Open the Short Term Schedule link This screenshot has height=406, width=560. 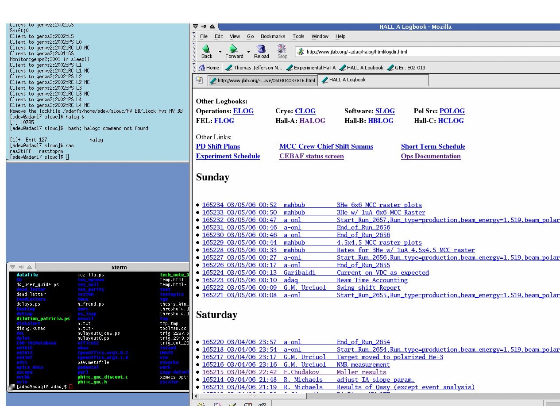(433, 146)
